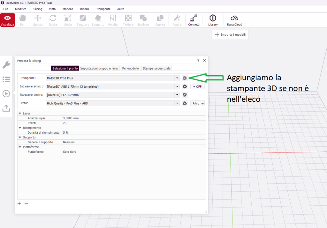
Task: Edit Densità di riempimento value 5 %
Action: coord(134,132)
